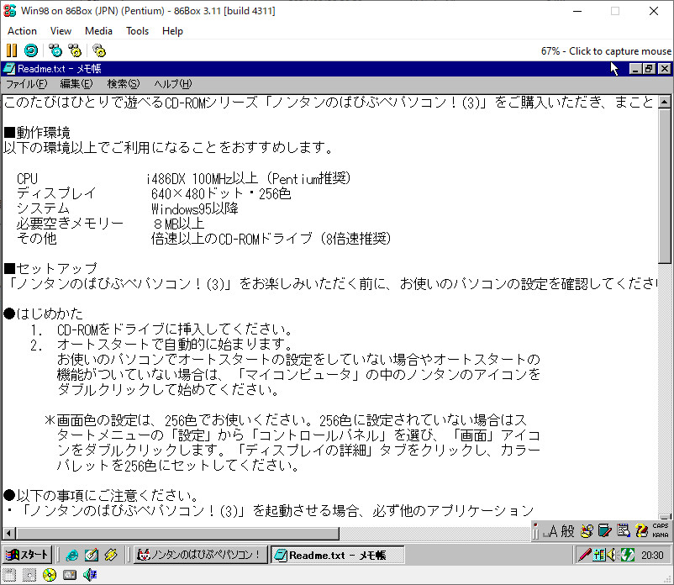Image resolution: width=674 pixels, height=585 pixels.
Task: Click the 'Windows95以降' system text
Action: (195, 209)
